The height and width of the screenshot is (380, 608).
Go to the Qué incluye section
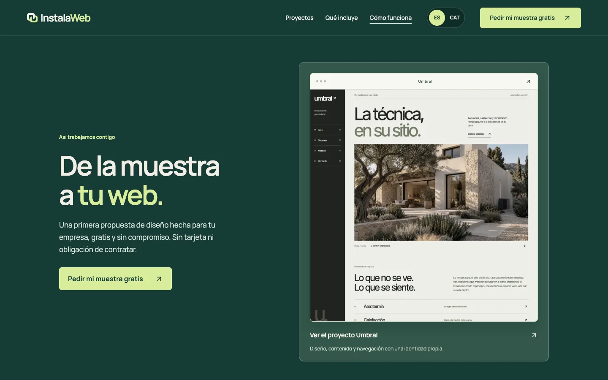click(x=342, y=18)
